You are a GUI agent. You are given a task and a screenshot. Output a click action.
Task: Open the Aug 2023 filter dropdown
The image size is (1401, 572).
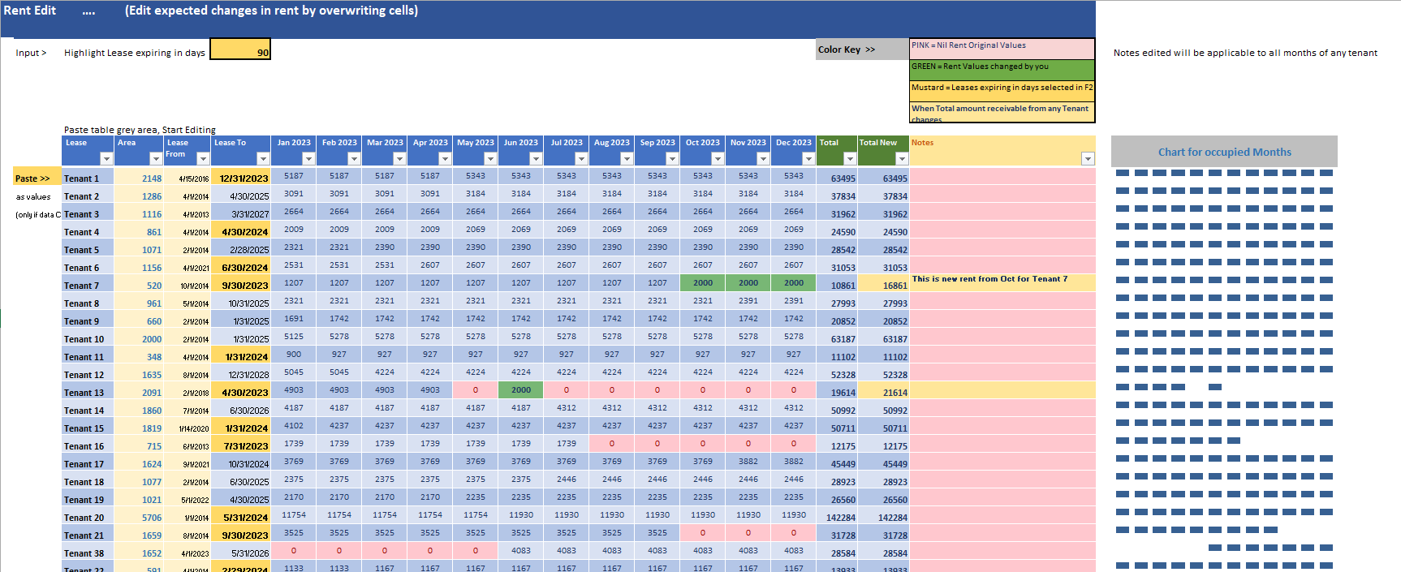click(x=627, y=159)
